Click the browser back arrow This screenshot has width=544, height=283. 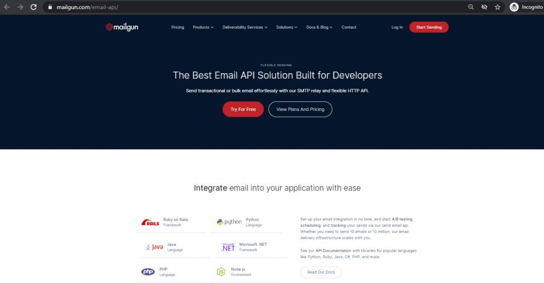(7, 7)
